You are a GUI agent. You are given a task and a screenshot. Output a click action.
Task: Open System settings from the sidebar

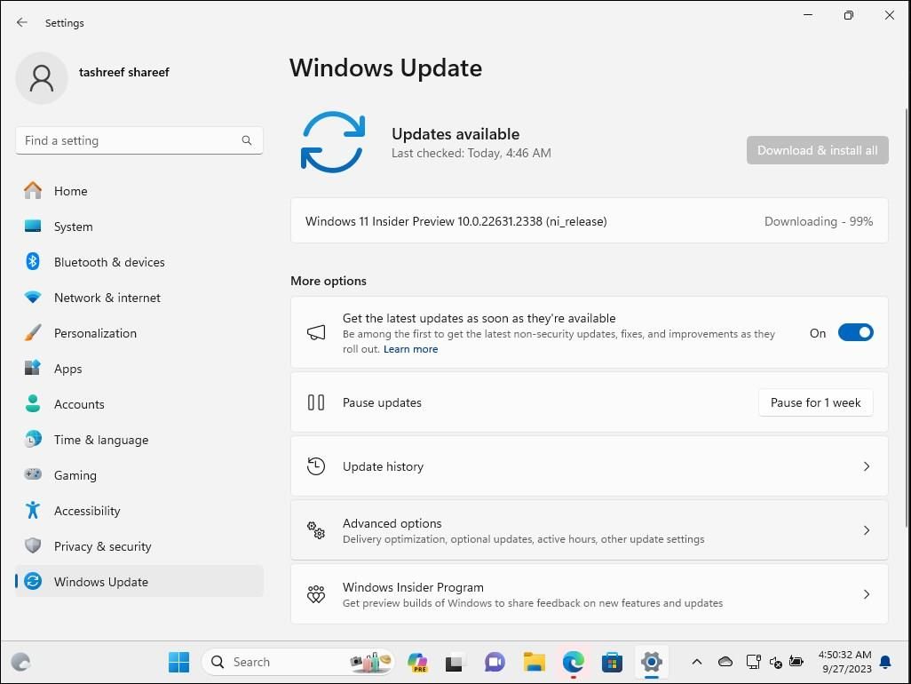coord(73,227)
